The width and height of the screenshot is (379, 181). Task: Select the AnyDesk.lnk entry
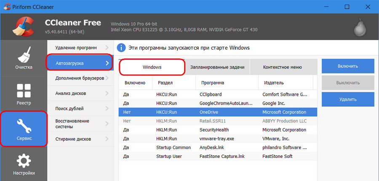218,147
